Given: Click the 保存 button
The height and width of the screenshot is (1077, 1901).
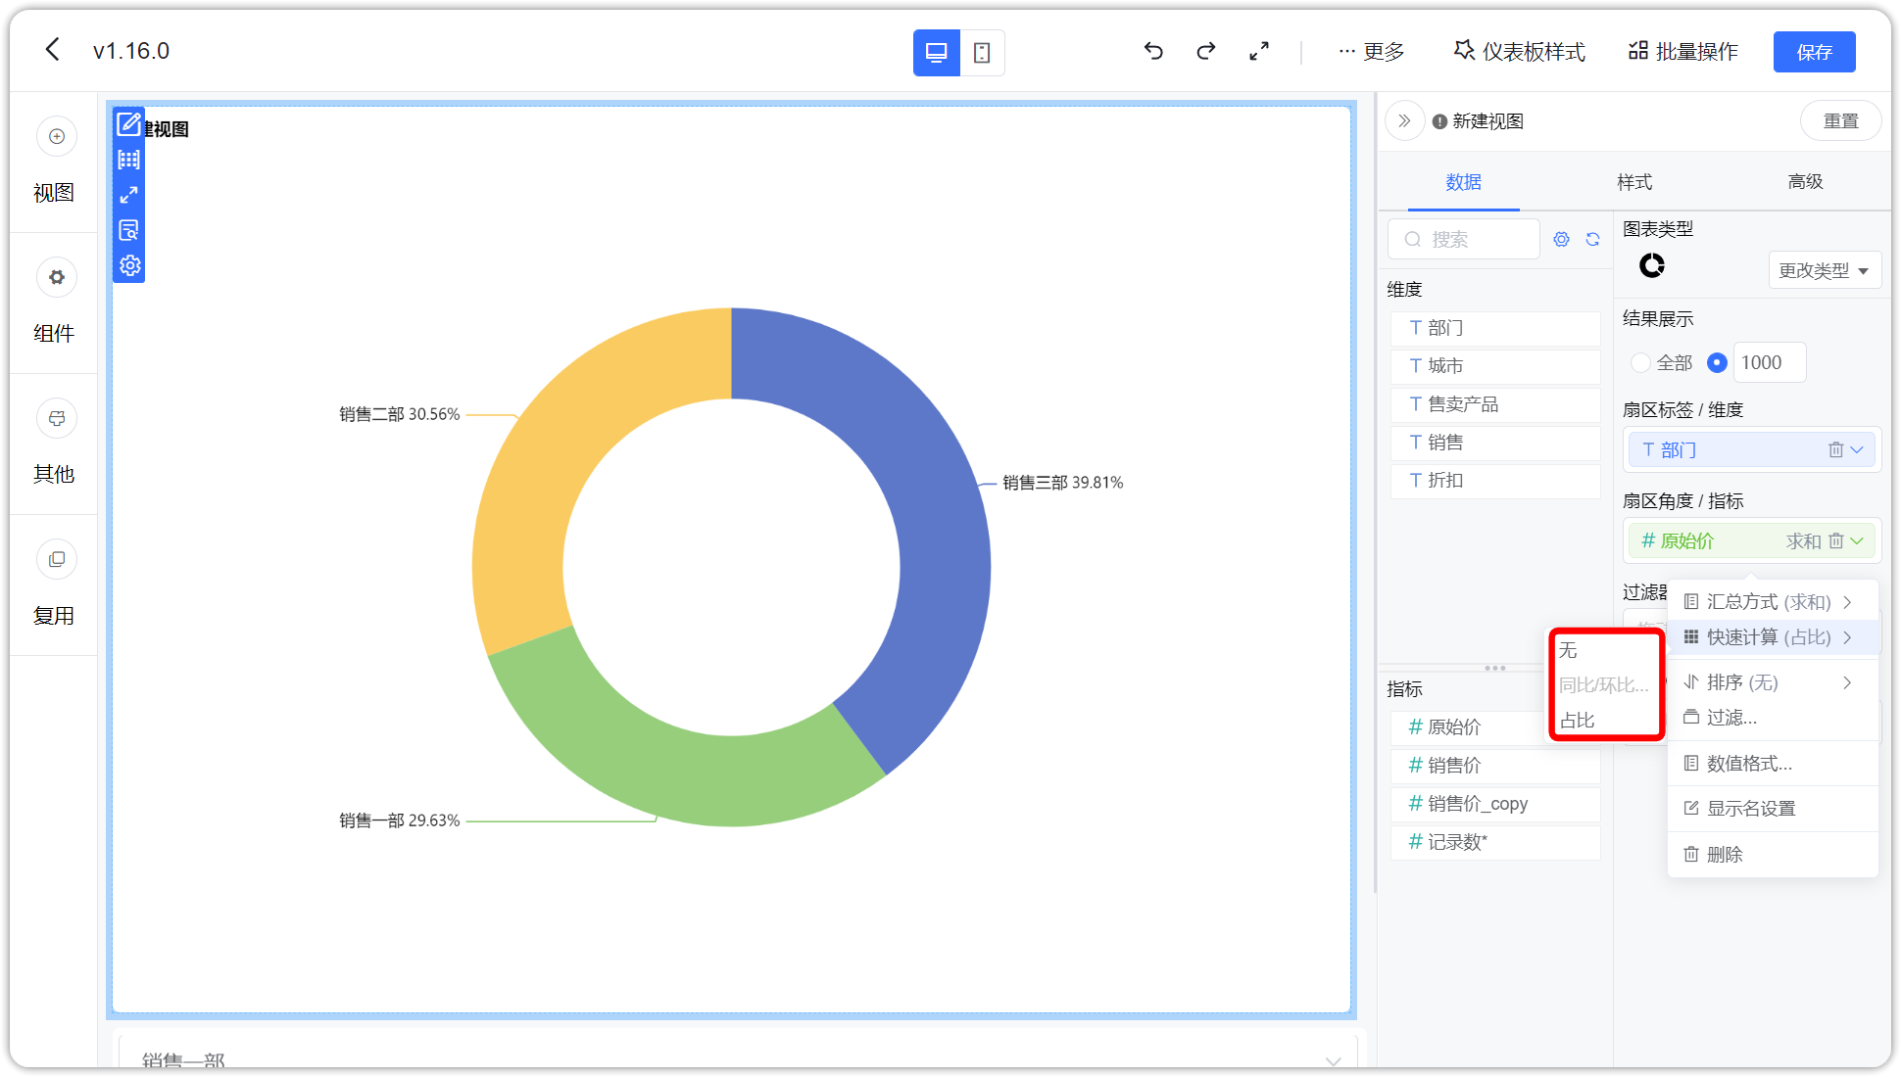Looking at the screenshot, I should coord(1814,52).
